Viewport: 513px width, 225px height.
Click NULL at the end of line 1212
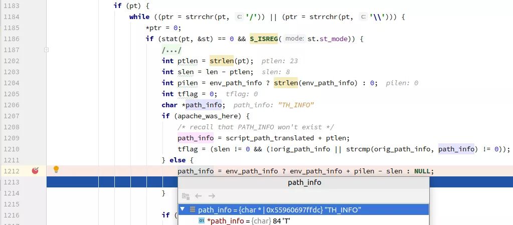coord(422,171)
